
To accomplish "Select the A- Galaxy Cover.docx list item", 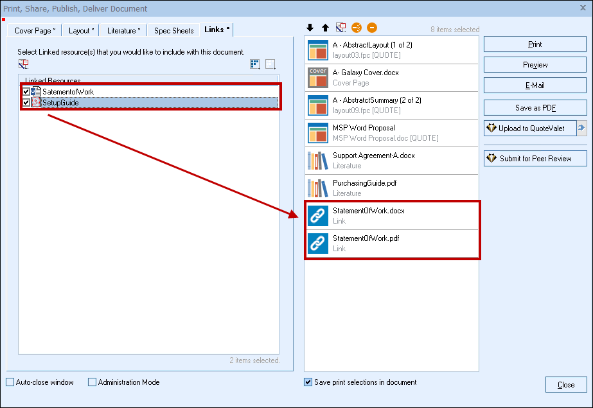I will (392, 78).
